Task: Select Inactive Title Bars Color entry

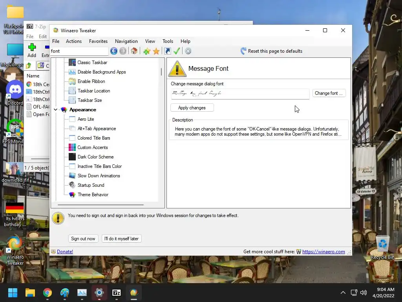Action: tap(99, 166)
